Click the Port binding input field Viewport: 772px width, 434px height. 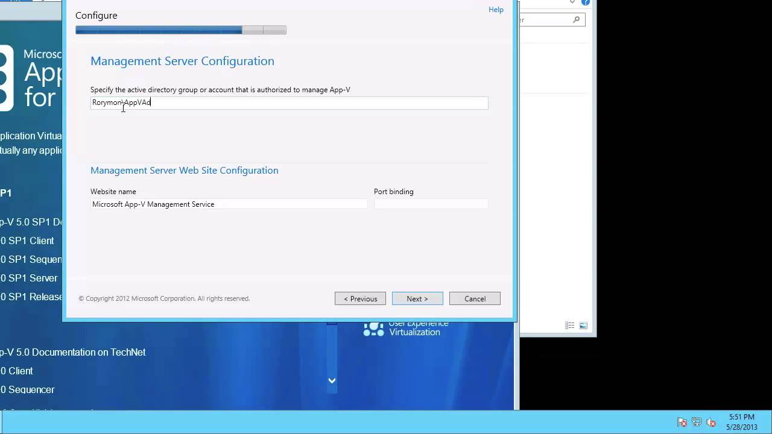pyautogui.click(x=431, y=204)
